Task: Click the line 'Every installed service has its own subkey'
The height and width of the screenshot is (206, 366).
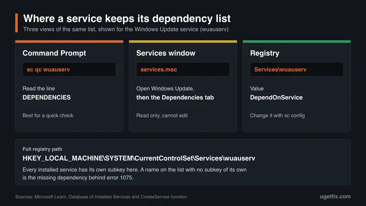Action: [x=134, y=170]
